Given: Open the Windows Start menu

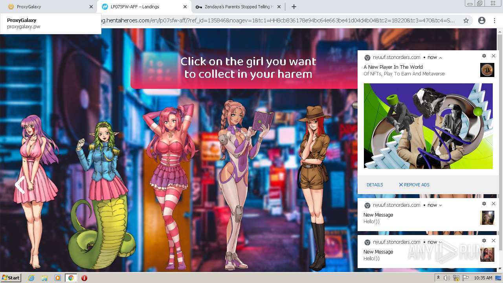Looking at the screenshot, I should [11, 278].
